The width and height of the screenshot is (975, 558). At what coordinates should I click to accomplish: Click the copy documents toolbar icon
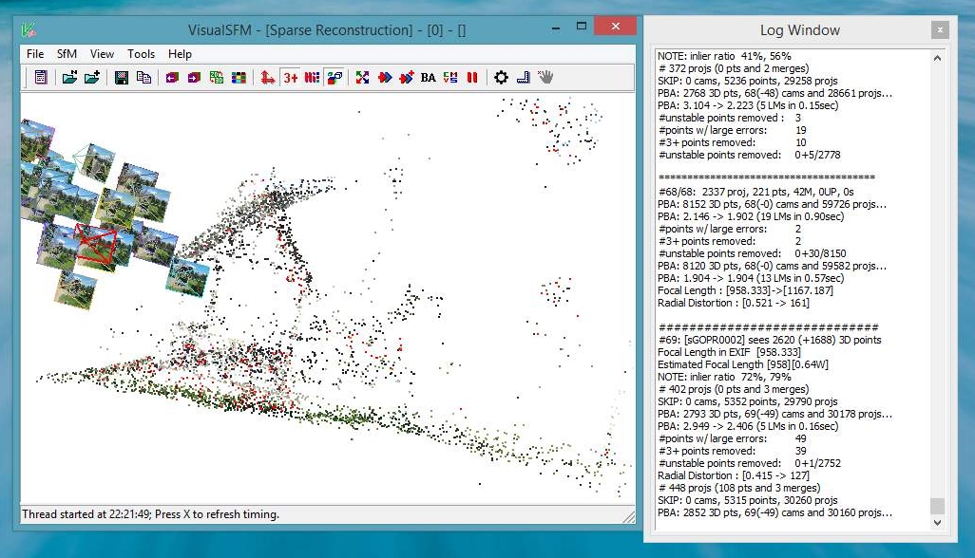click(x=143, y=78)
